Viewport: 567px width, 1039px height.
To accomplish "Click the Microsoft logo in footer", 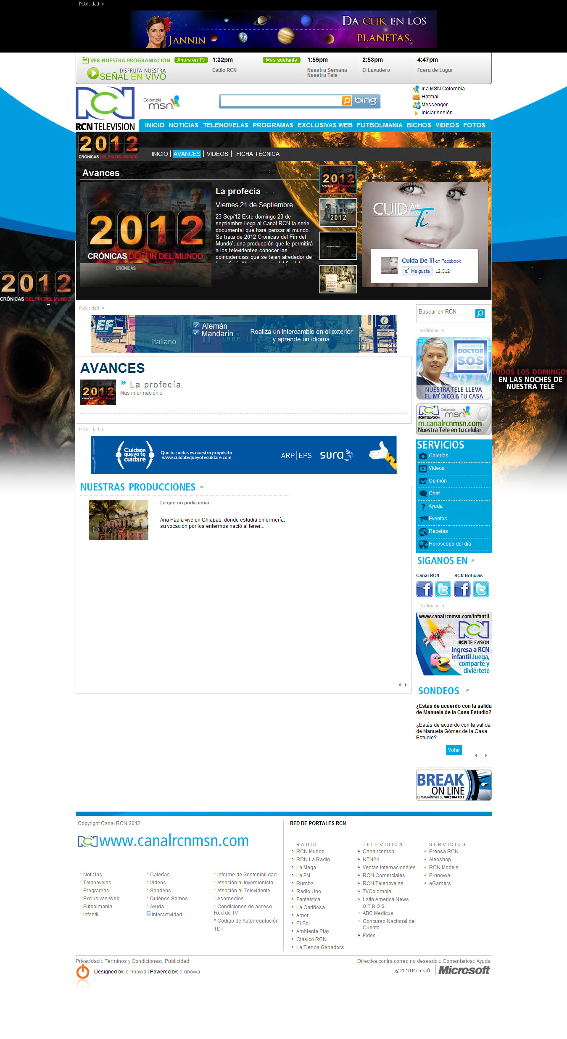I will [464, 970].
